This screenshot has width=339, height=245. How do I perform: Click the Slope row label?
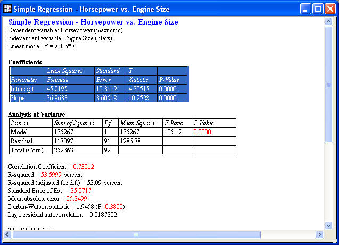(18, 98)
